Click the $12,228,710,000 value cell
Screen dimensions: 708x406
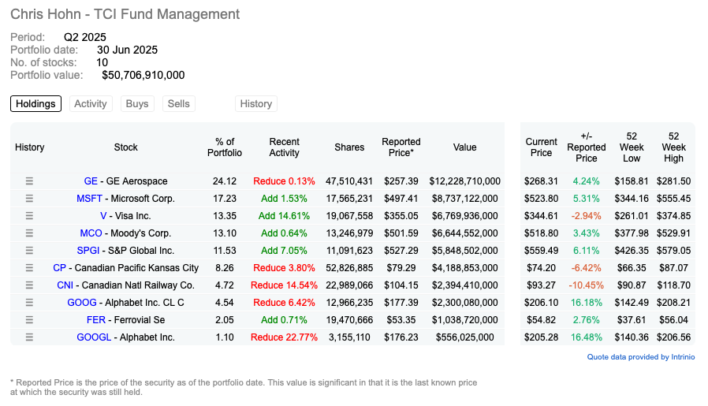click(465, 181)
